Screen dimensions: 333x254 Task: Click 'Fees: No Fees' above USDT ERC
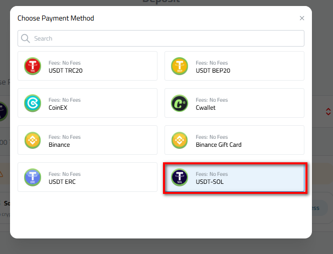point(65,174)
